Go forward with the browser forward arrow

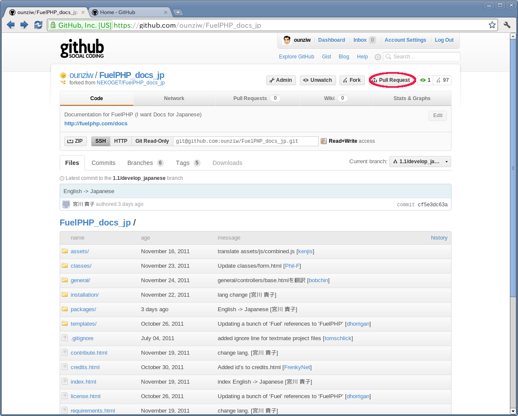pos(24,25)
